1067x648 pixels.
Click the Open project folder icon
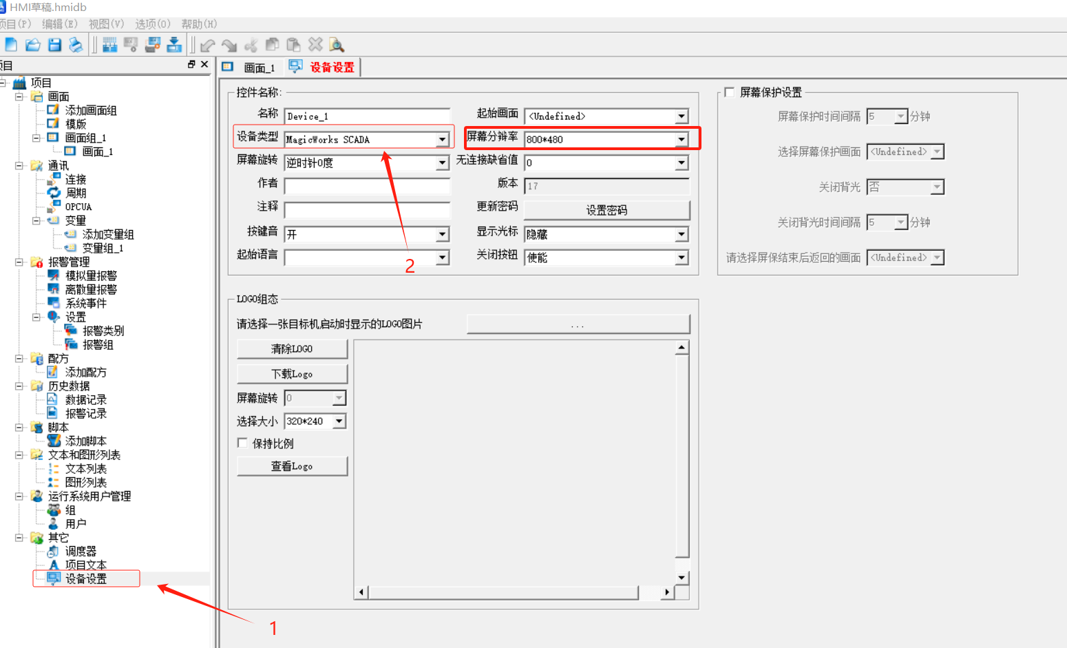[32, 45]
